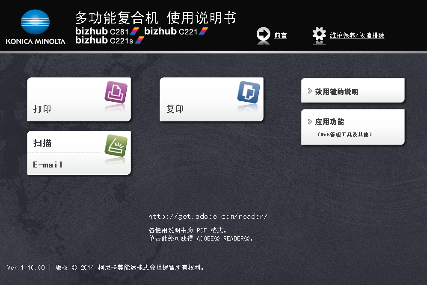Image resolution: width=427 pixels, height=285 pixels.
Task: Click the bizhub C221 model label
Action: pos(176,31)
